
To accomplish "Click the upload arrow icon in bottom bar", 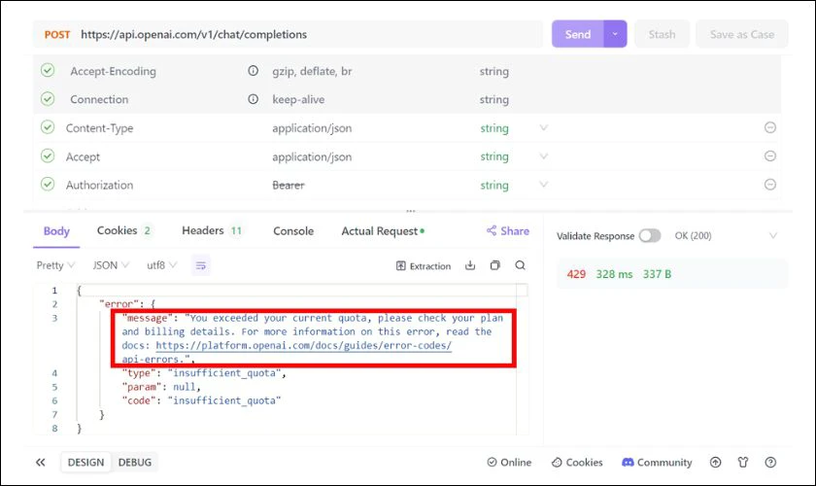I will 716,462.
